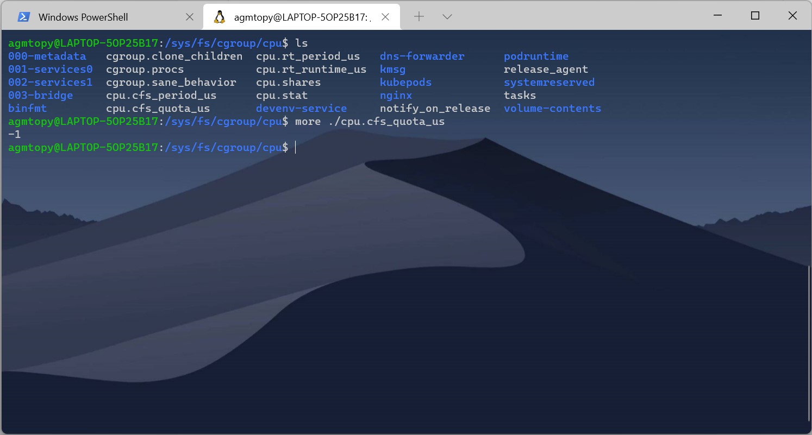Click the cgroup.clone_children file name
Screen dimensions: 812x435
[x=174, y=56]
